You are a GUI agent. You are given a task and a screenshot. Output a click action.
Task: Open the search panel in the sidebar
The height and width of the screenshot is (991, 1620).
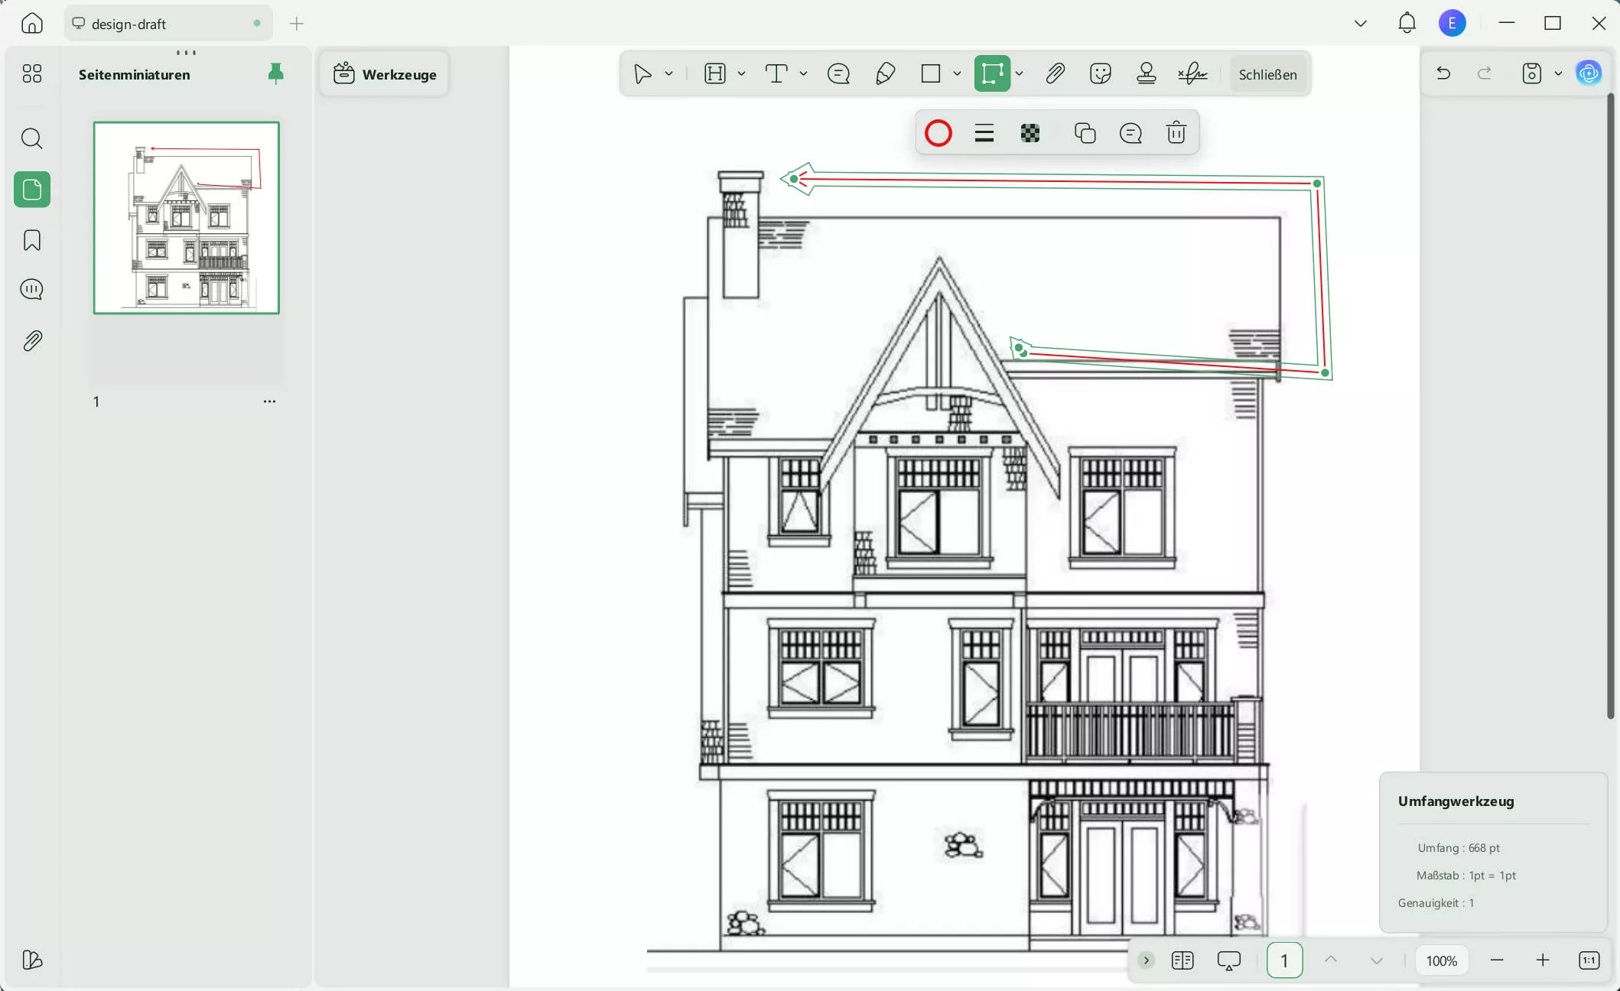click(31, 139)
